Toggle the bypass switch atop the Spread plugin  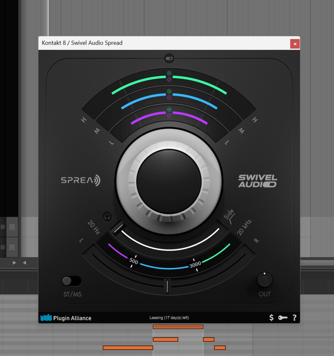[169, 58]
